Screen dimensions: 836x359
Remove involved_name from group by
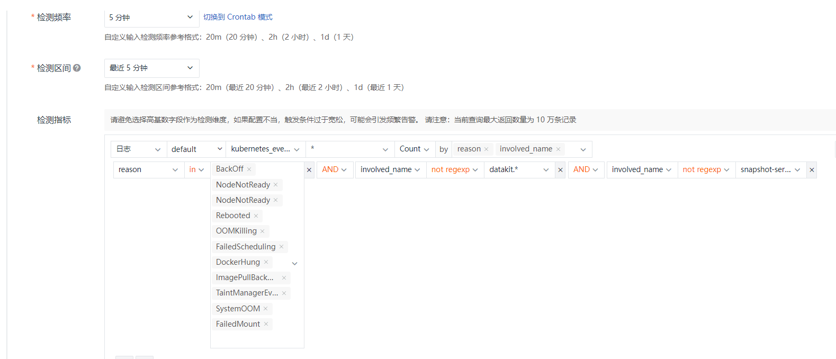558,149
